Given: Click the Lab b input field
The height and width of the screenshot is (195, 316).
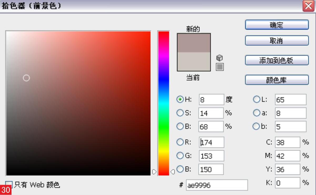Looking at the screenshot, I should click(291, 126).
